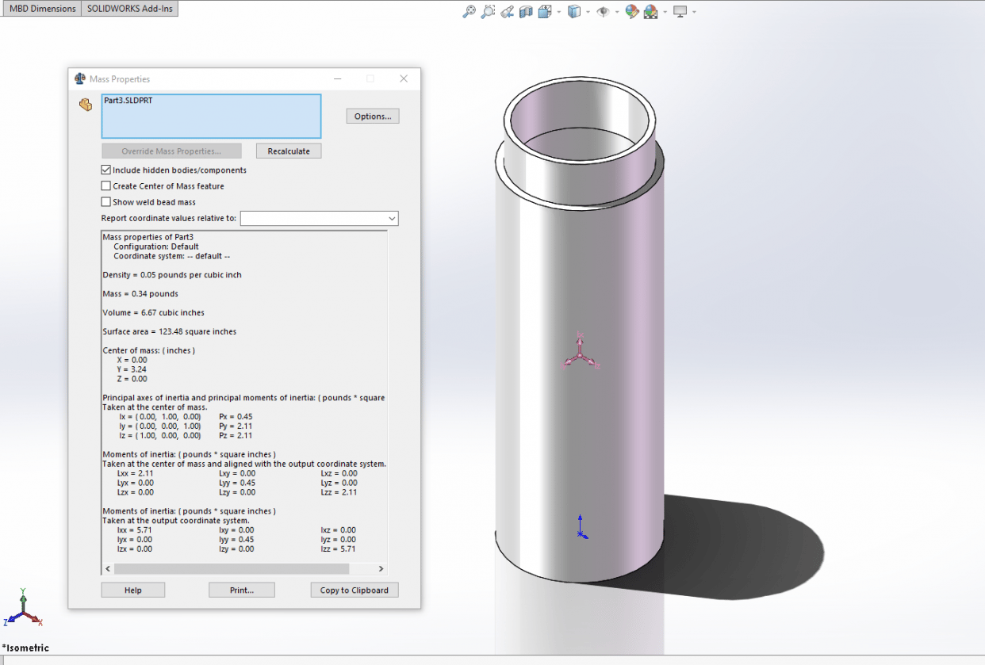Click the View Orientation cube icon
Image resolution: width=985 pixels, height=665 pixels.
pos(545,11)
